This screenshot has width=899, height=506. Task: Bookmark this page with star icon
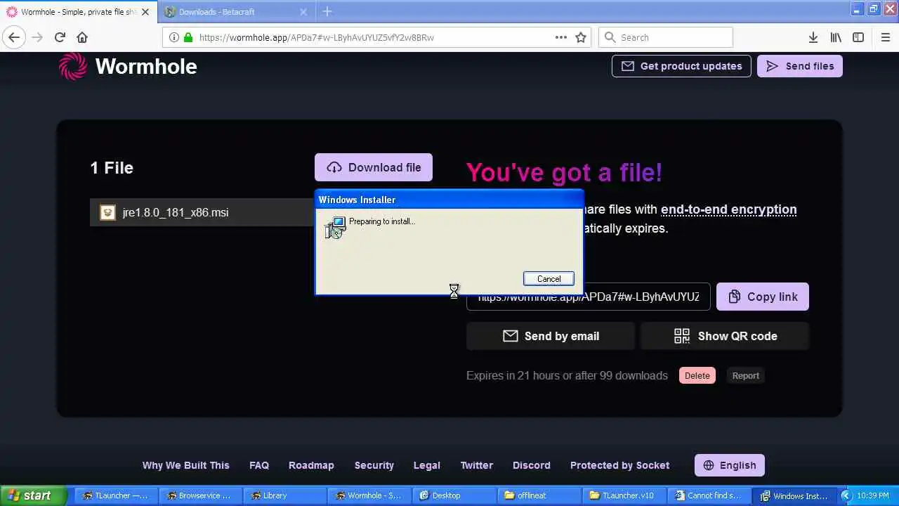[x=581, y=37]
